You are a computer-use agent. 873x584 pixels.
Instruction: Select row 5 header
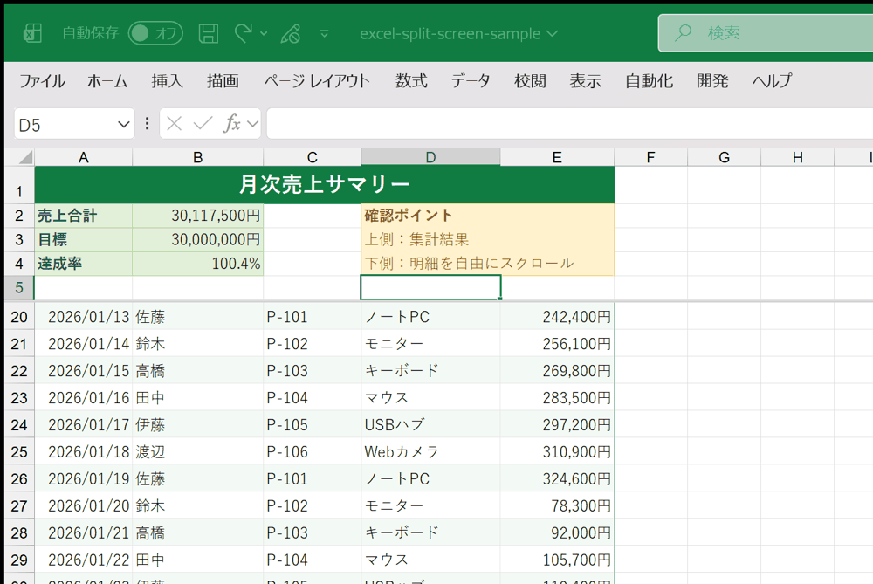19,288
